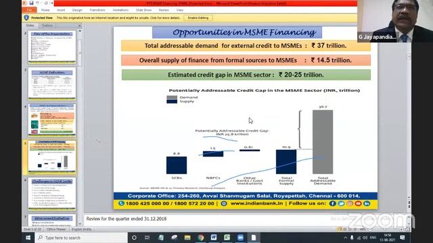This screenshot has height=243, width=433.
Task: Click the Instagram icon in slide footer
Action: [350, 203]
